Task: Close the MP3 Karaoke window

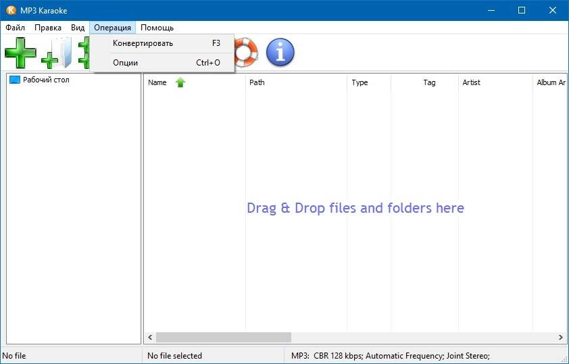Action: point(553,10)
